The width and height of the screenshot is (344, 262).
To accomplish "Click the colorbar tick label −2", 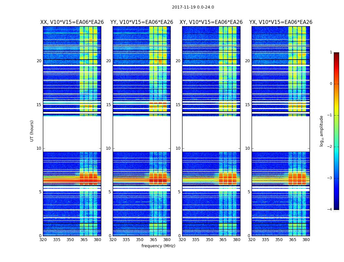I will [330, 147].
